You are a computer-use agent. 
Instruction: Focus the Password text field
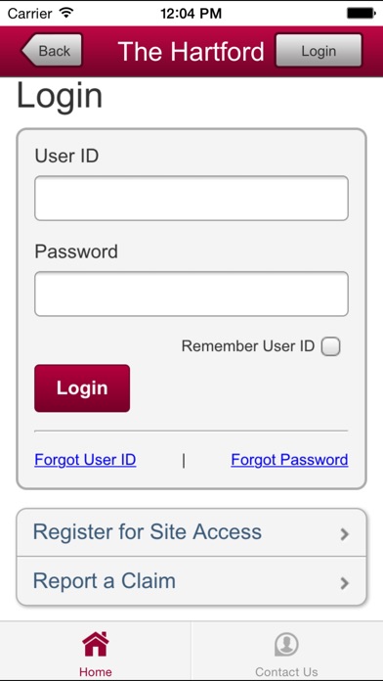coord(191,295)
